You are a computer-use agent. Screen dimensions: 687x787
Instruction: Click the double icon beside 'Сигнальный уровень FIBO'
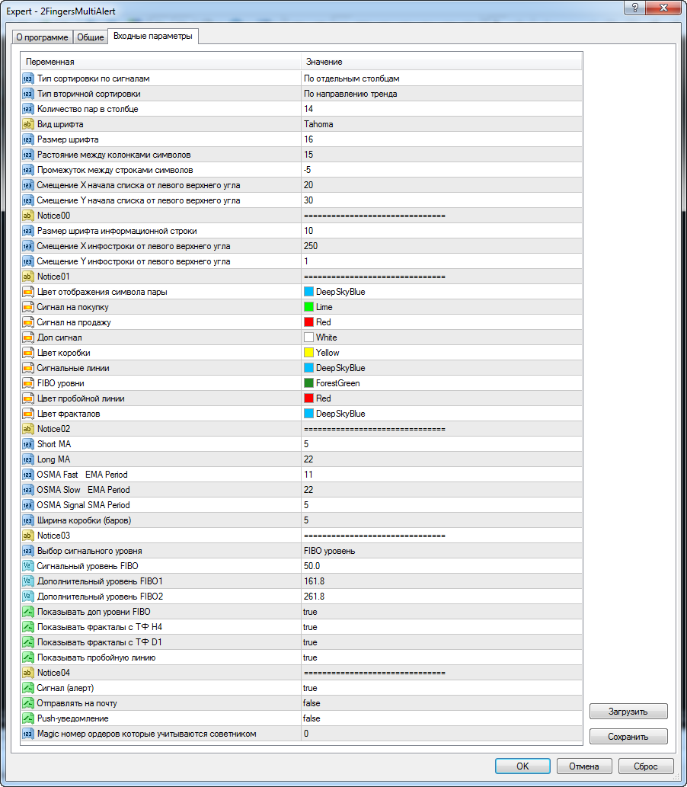pyautogui.click(x=27, y=566)
